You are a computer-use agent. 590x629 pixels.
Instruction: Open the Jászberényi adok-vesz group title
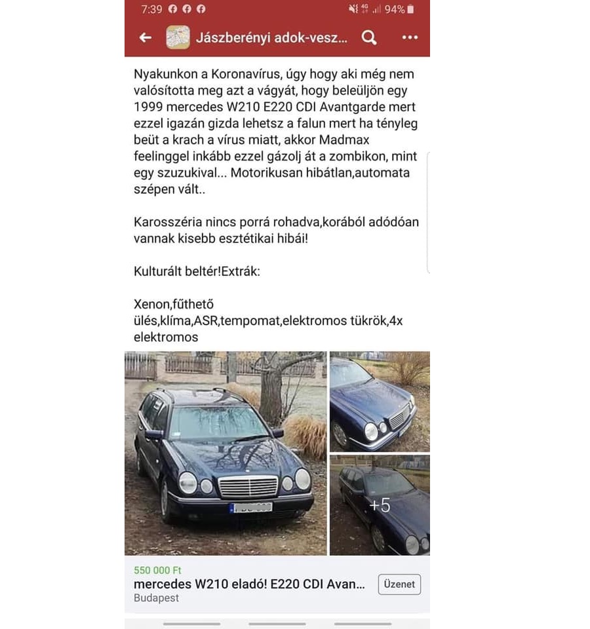tap(271, 38)
